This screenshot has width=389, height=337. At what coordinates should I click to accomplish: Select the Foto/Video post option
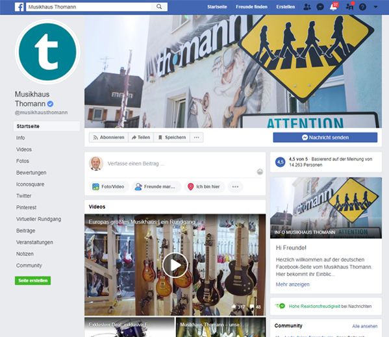108,187
